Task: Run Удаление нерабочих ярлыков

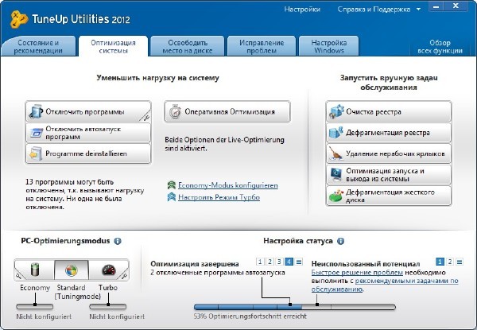Action: tap(389, 153)
